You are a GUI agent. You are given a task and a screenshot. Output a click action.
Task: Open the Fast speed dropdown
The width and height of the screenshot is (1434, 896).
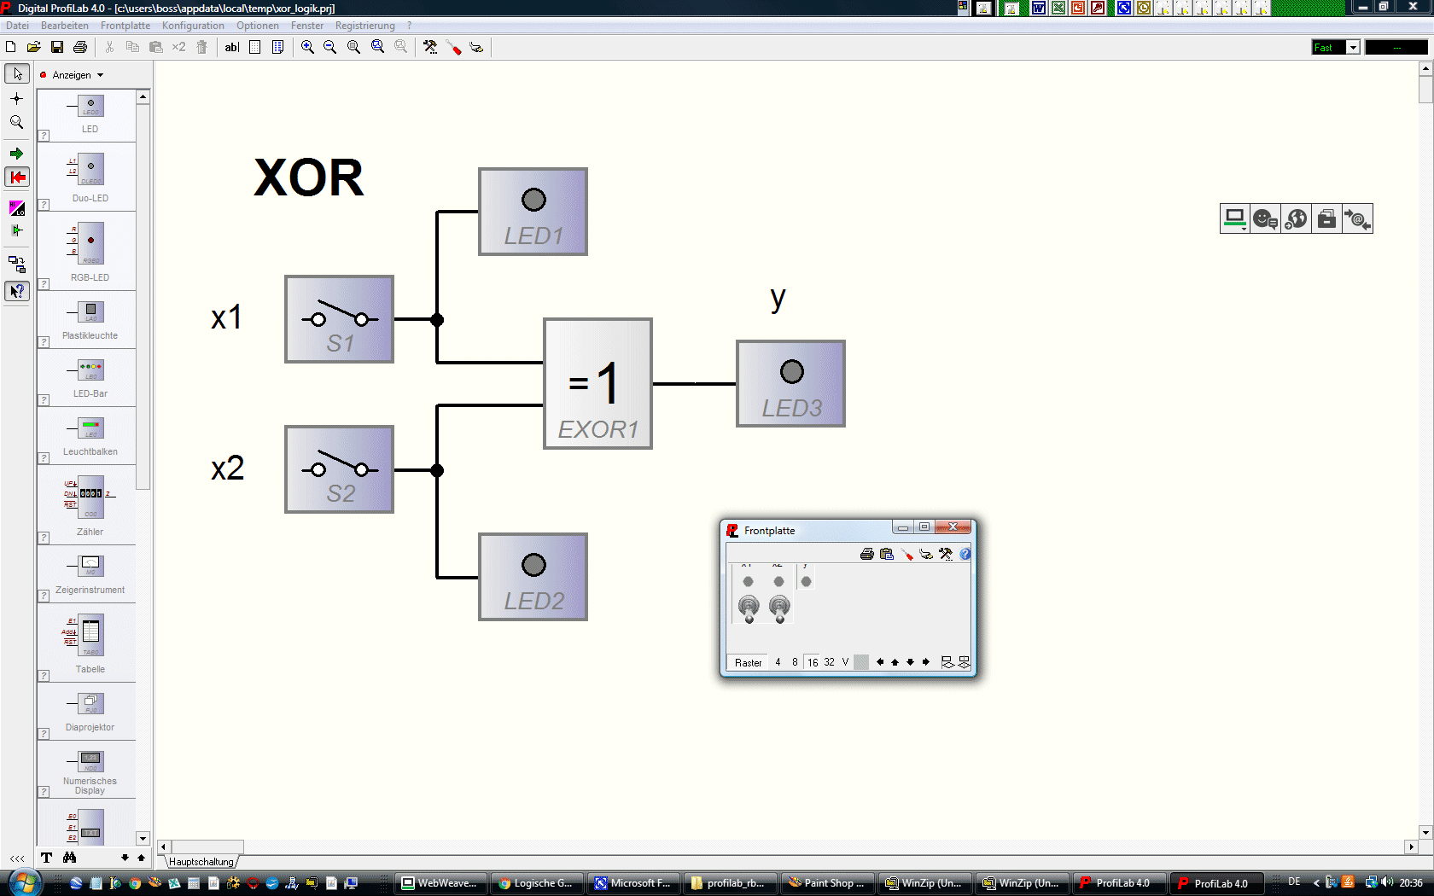(1353, 47)
